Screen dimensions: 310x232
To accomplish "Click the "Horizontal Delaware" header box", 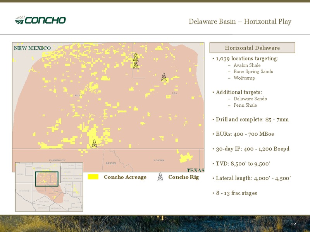I will point(252,48).
